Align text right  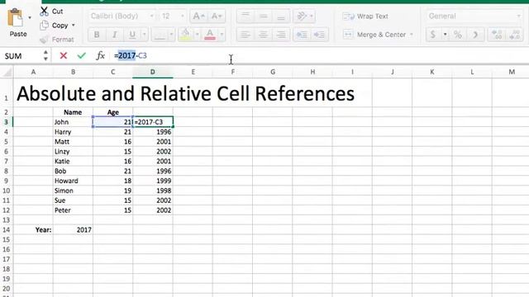[281, 35]
